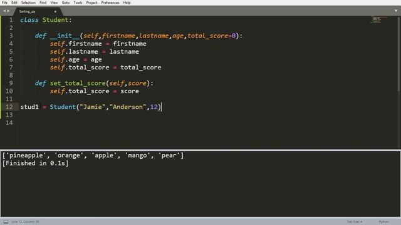Screen dimensions: 401x225
Task: Open the Tools menu
Action: tap(78, 2)
